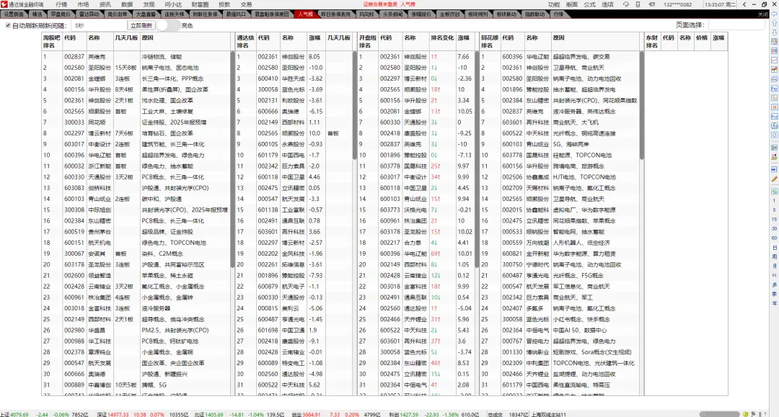Click the blue left arrow sidebar icon
The image size is (779, 417).
(774, 14)
